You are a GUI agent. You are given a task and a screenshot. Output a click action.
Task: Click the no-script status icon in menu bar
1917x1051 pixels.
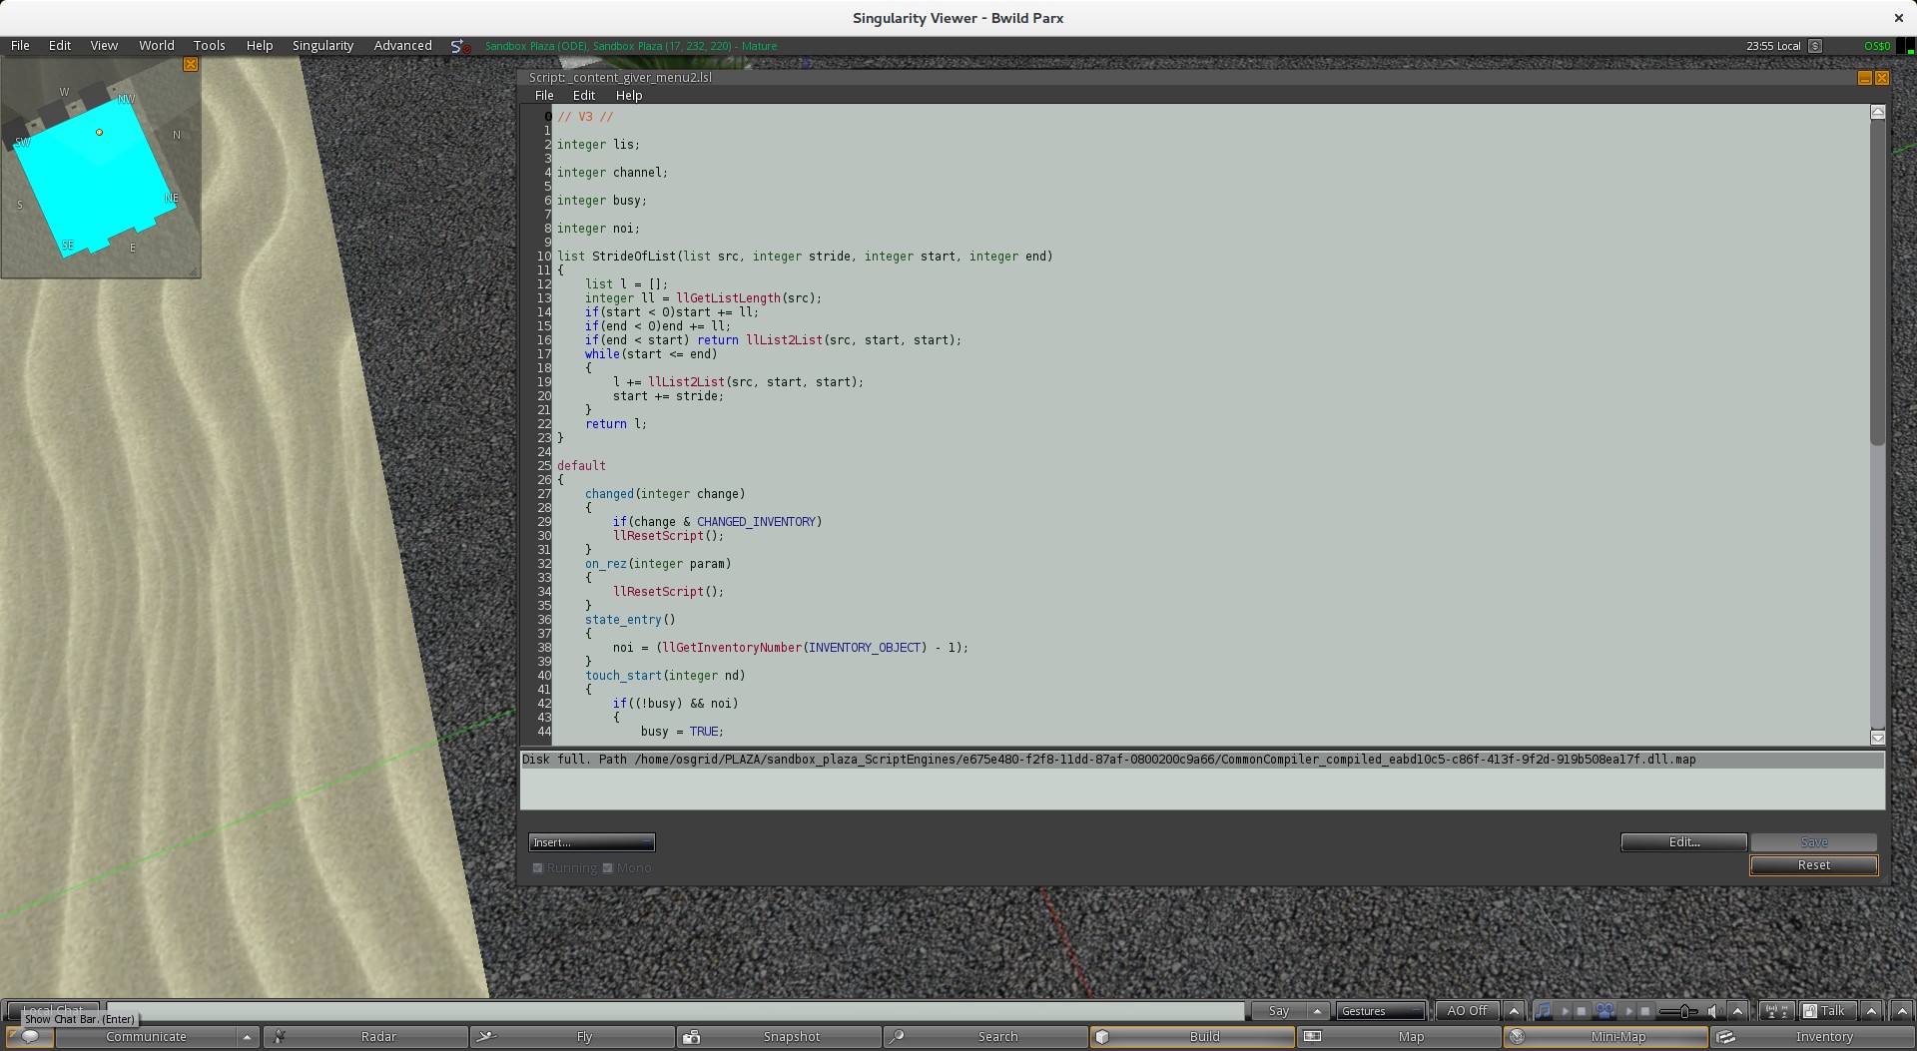pos(459,46)
